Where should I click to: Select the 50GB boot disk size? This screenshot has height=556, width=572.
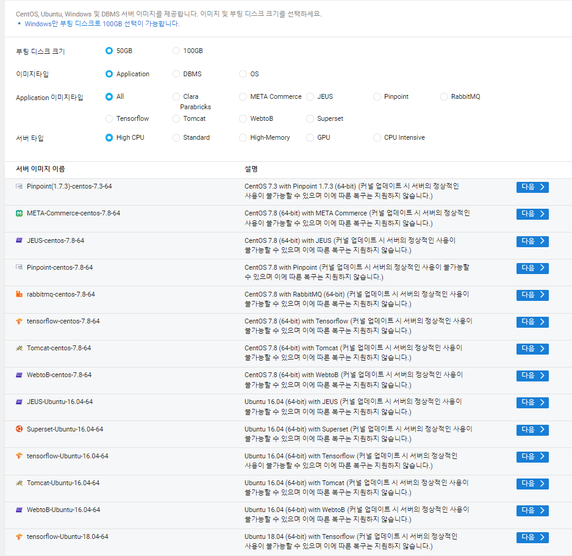109,51
